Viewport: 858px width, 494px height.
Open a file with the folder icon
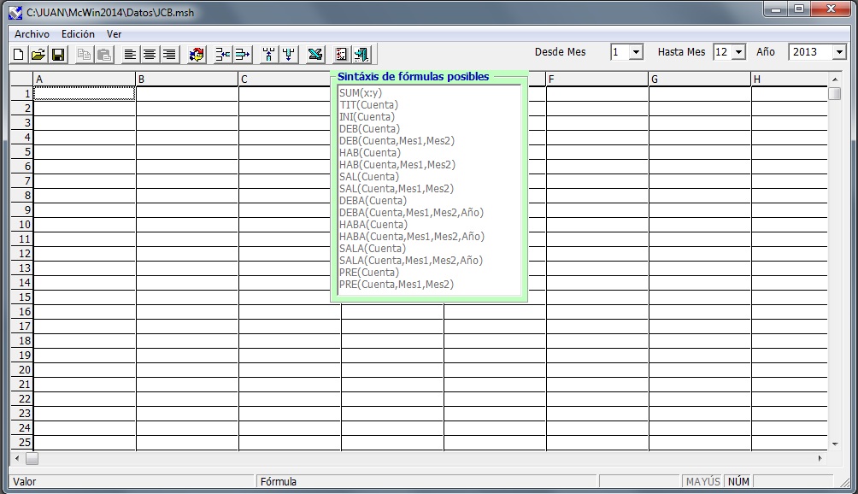[x=38, y=54]
